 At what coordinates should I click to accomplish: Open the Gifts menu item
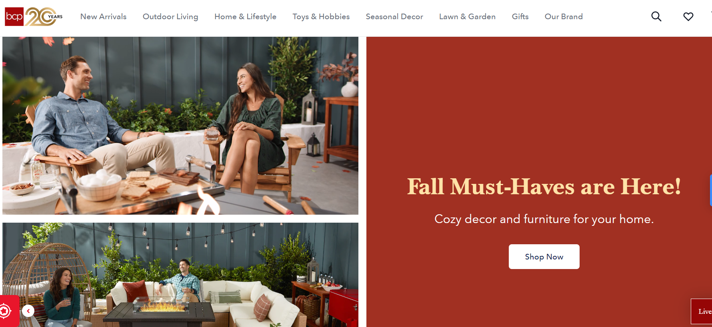[520, 16]
